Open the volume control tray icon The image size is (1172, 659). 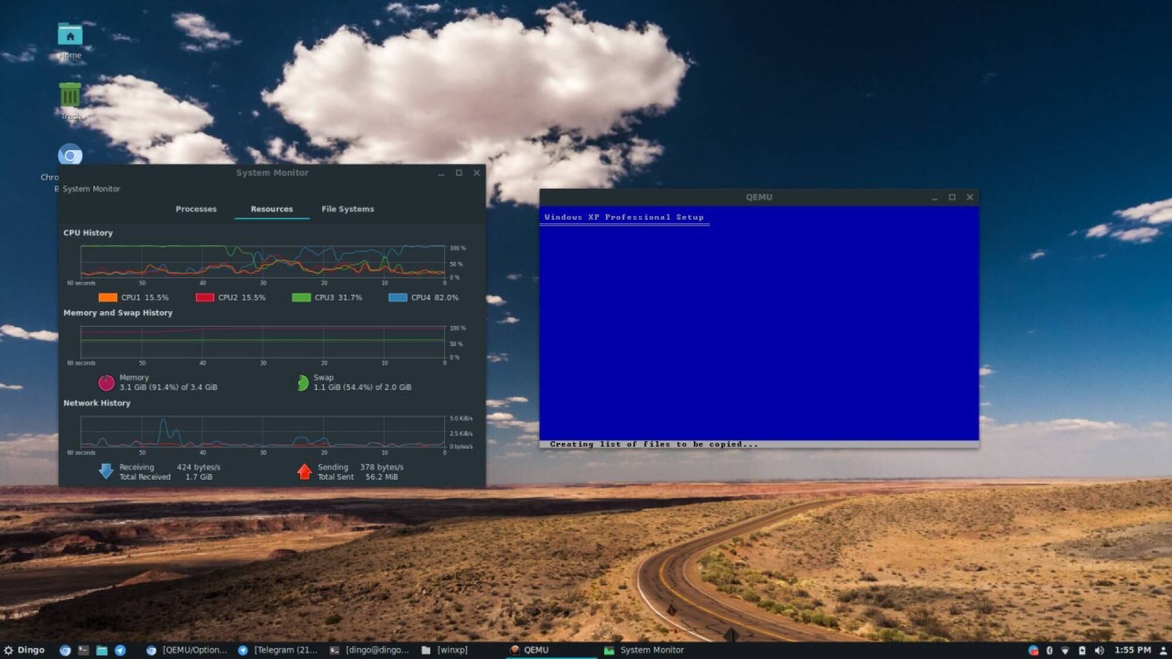(x=1099, y=650)
